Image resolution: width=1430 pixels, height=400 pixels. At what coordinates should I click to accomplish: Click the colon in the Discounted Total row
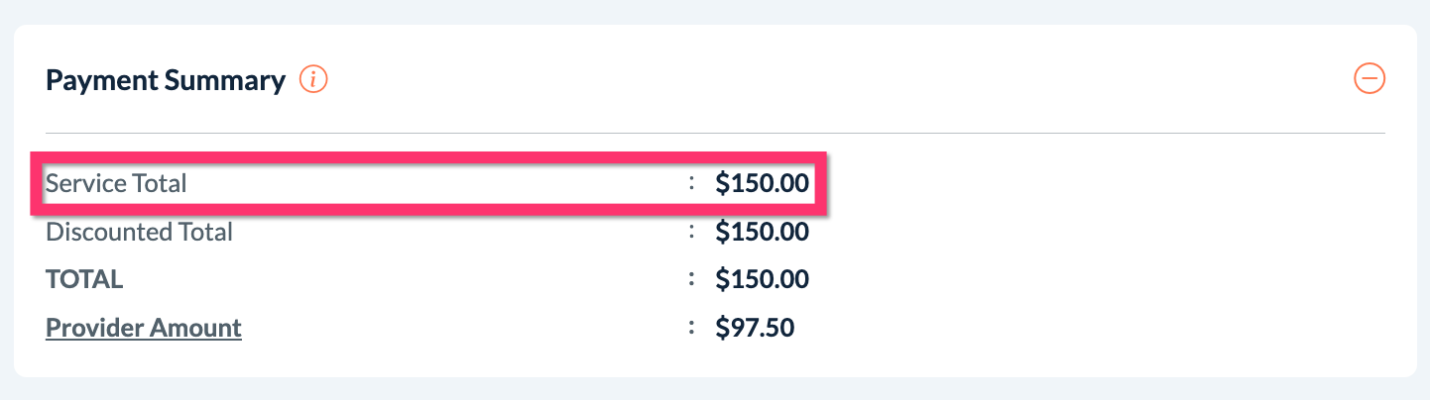click(x=691, y=232)
